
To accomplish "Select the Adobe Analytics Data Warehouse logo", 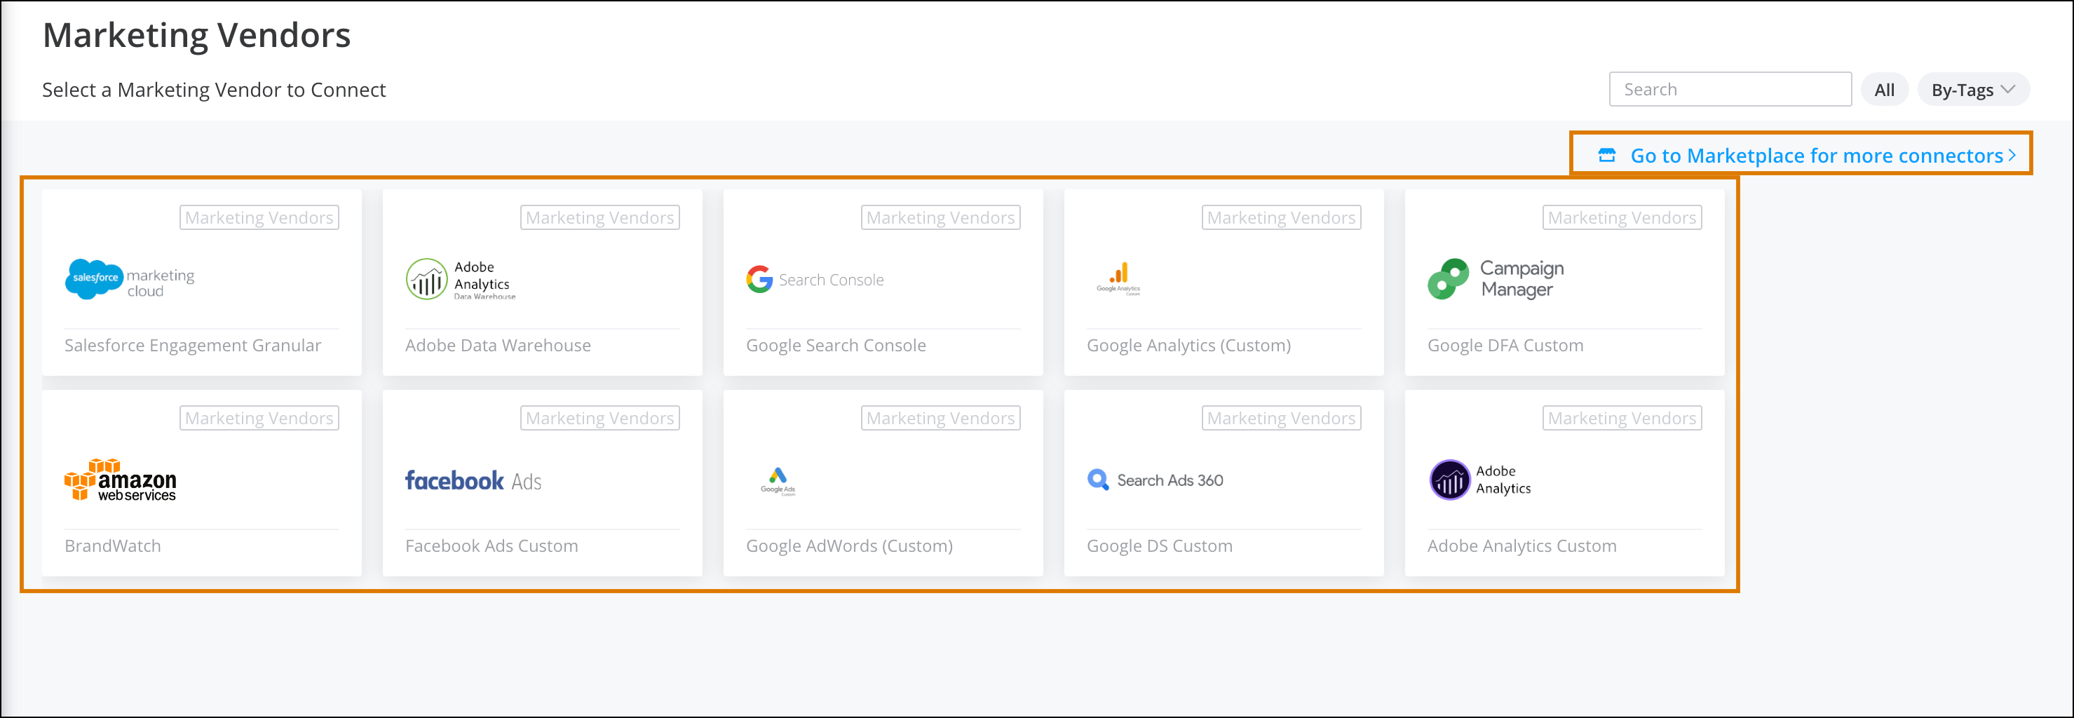I will click(x=461, y=278).
